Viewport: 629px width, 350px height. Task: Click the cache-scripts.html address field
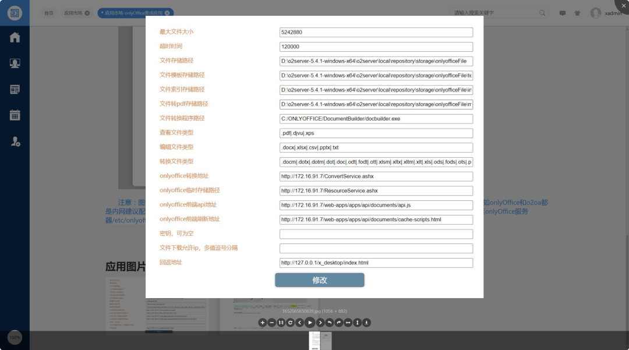[376, 220]
